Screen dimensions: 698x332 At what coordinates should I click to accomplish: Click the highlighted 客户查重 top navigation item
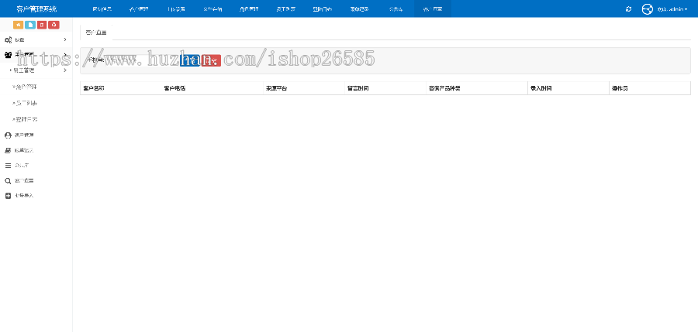(432, 9)
